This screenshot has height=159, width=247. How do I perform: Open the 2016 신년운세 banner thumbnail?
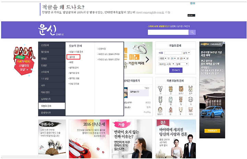tap(89, 139)
